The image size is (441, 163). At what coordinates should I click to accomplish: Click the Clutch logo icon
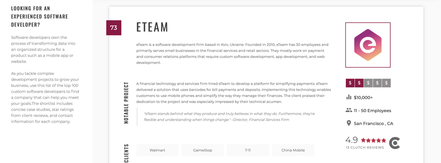(394, 143)
